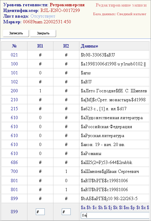Click data cell $arus

coord(114,73)
